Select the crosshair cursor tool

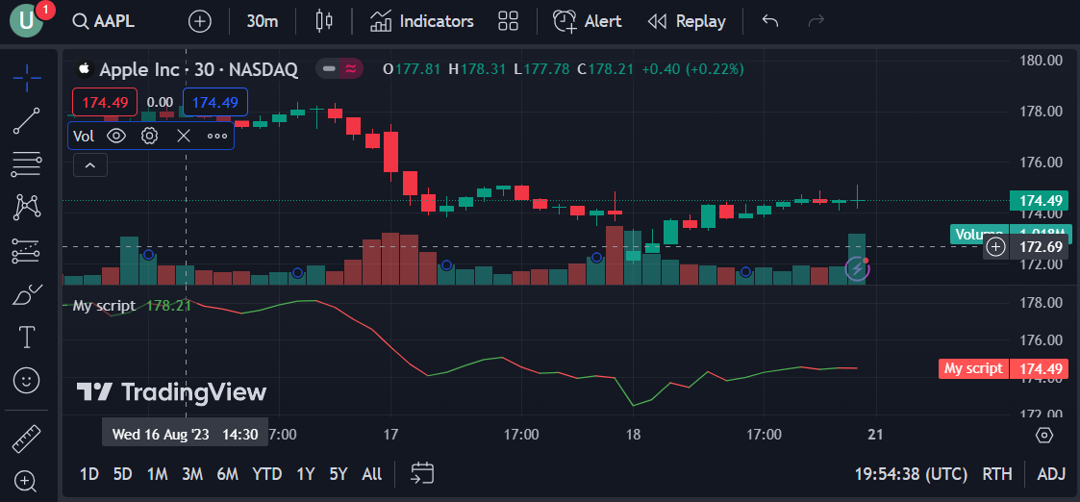click(x=27, y=78)
